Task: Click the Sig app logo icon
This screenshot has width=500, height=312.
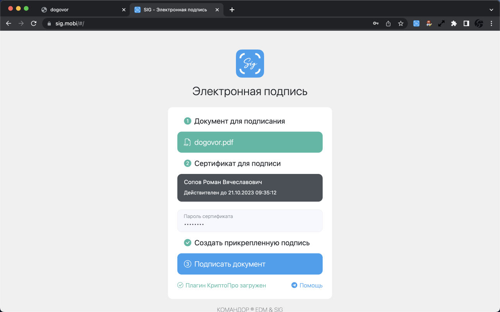Action: [250, 63]
